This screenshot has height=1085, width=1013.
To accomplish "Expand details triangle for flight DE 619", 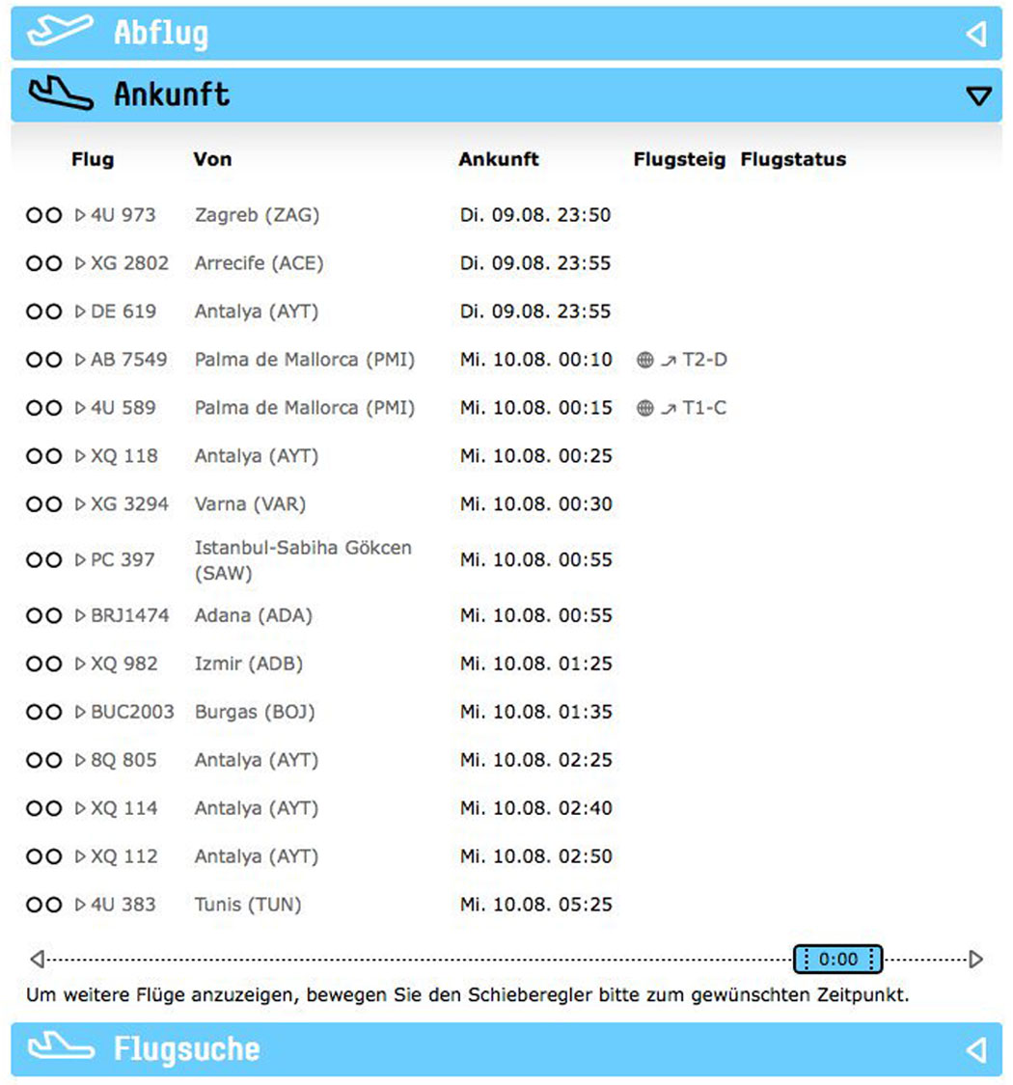I will coord(80,312).
